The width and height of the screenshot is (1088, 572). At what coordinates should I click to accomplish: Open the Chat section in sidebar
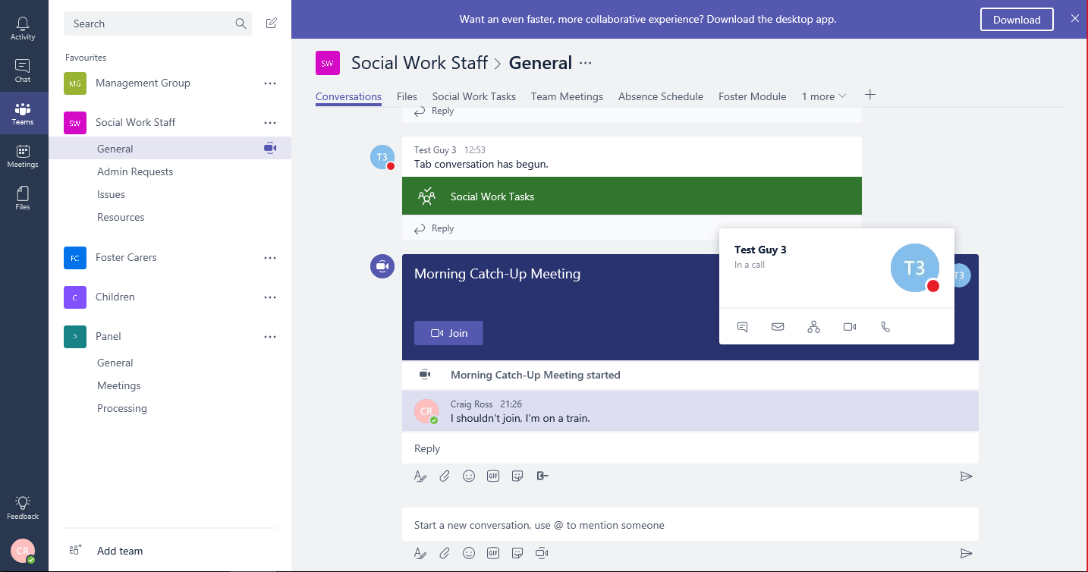23,71
